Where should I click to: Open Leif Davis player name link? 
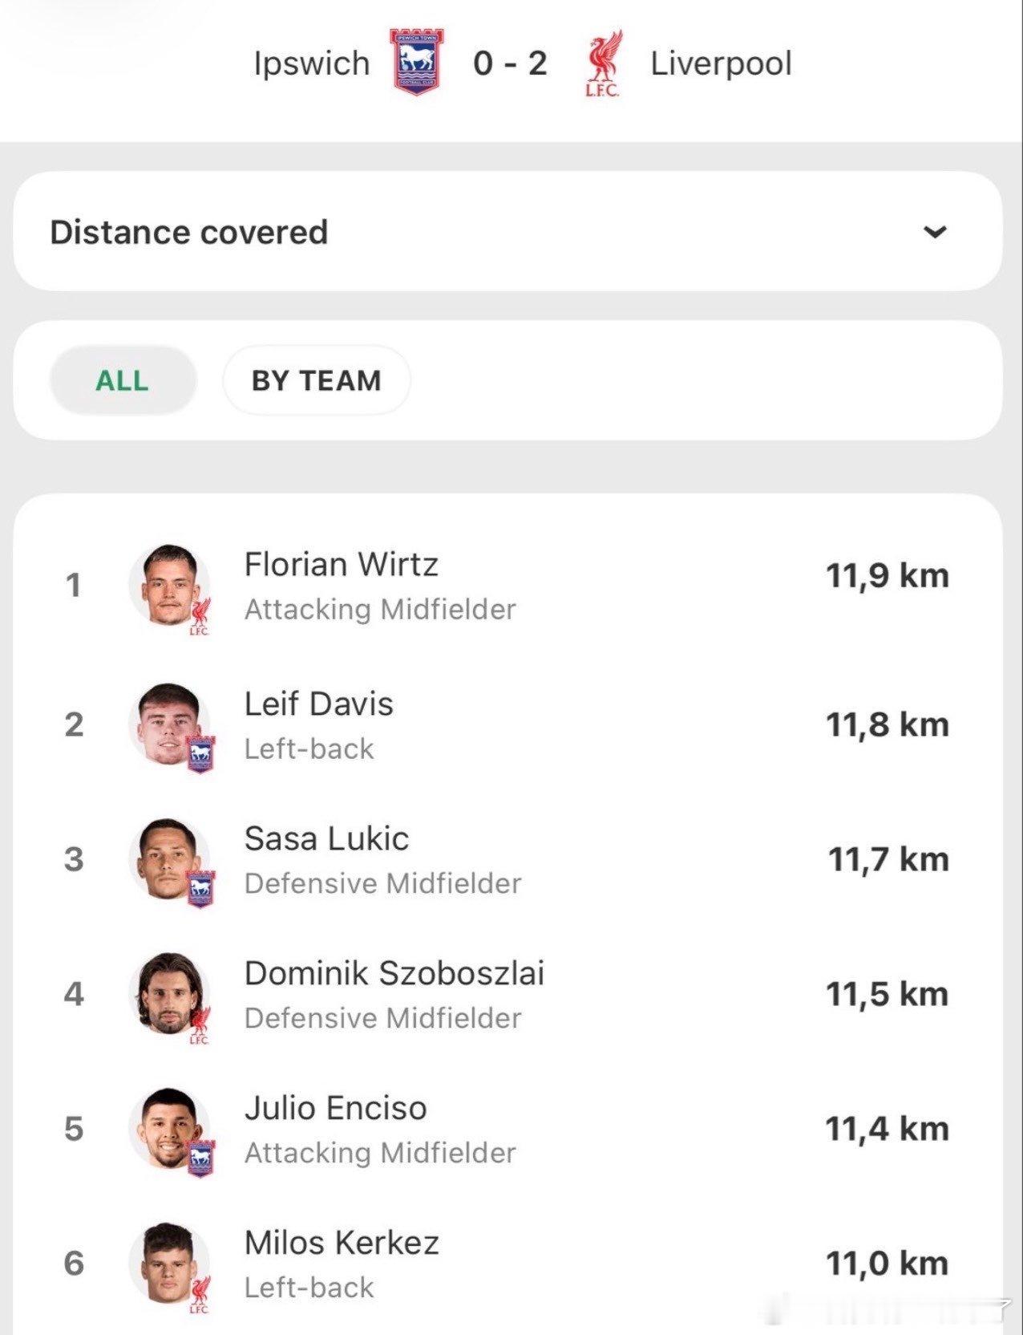[319, 704]
